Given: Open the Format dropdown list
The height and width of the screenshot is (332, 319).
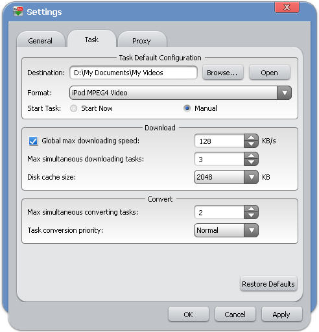Looking at the screenshot, I should (x=285, y=93).
